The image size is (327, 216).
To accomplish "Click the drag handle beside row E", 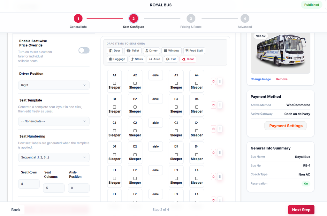I will coord(220,177).
